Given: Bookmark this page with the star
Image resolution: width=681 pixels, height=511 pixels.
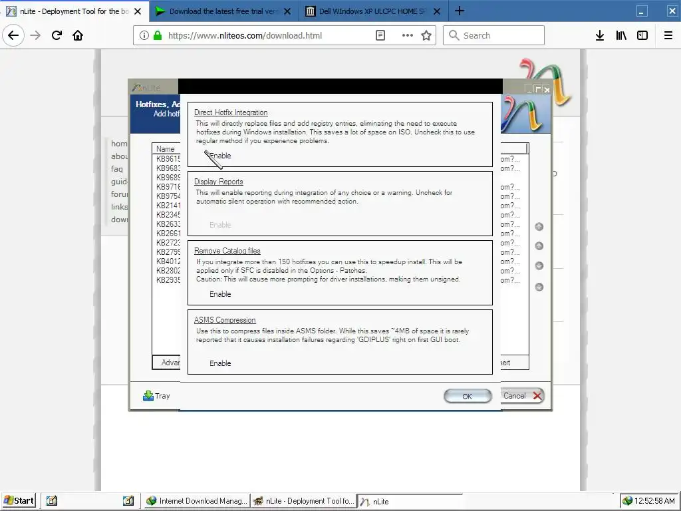Looking at the screenshot, I should [426, 35].
